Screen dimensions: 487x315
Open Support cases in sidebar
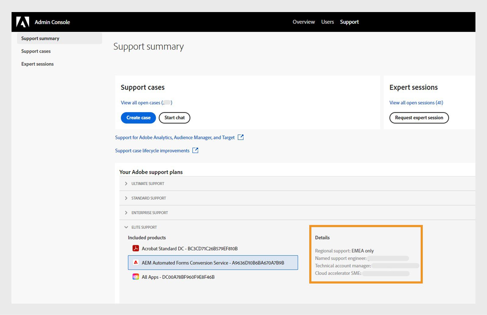[36, 51]
